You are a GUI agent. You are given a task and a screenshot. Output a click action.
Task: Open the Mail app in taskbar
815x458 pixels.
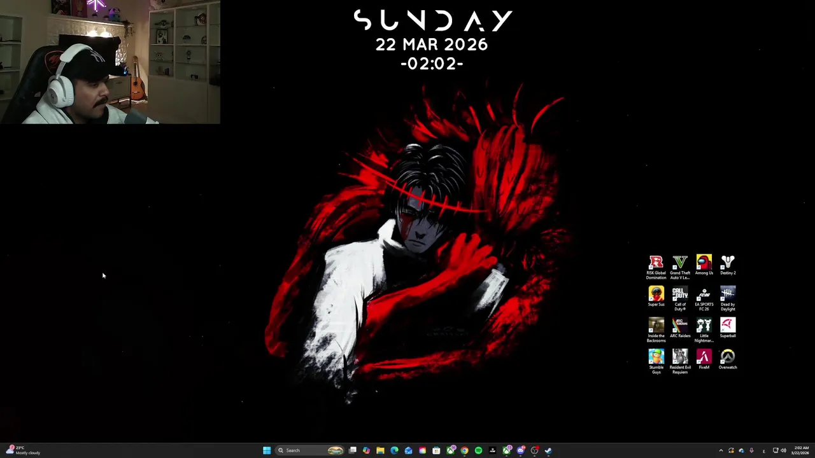tap(408, 450)
